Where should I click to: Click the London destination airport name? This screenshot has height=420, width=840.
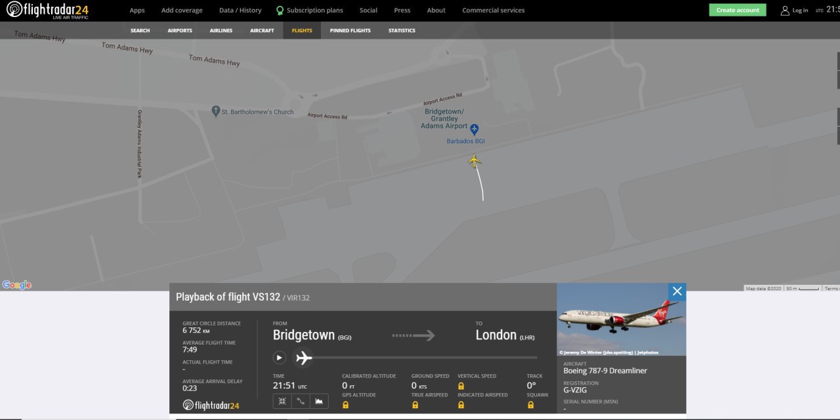(496, 335)
